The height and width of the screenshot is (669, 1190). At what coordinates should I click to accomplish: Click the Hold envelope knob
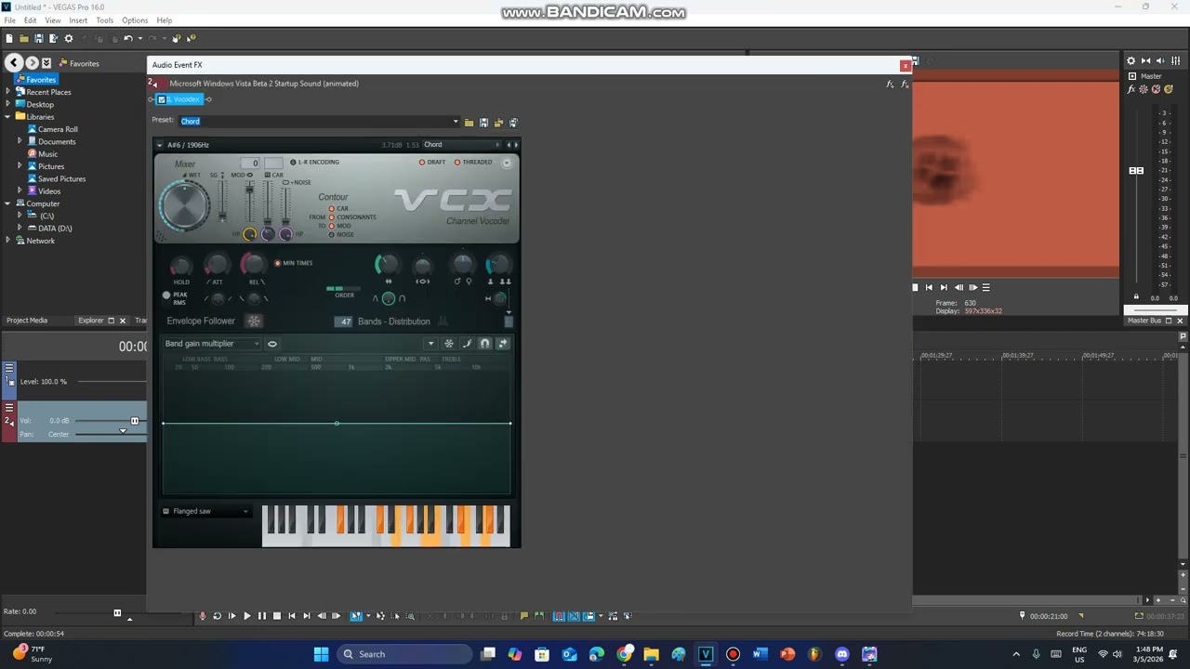click(181, 267)
